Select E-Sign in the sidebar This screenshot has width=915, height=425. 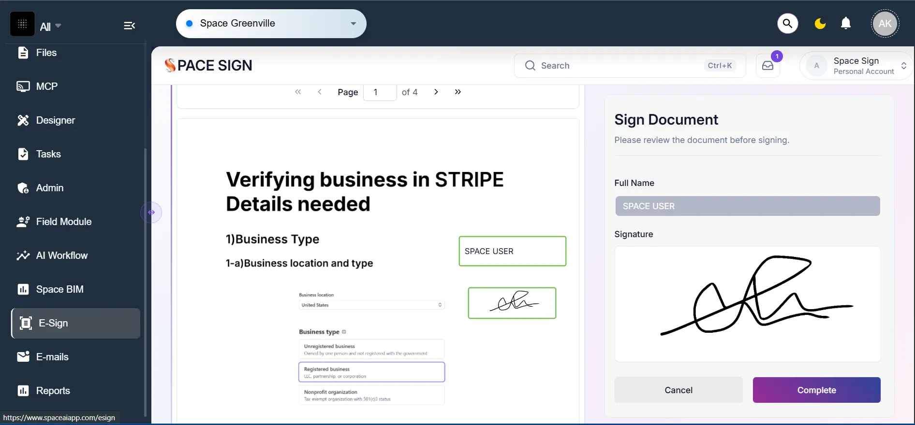(75, 323)
